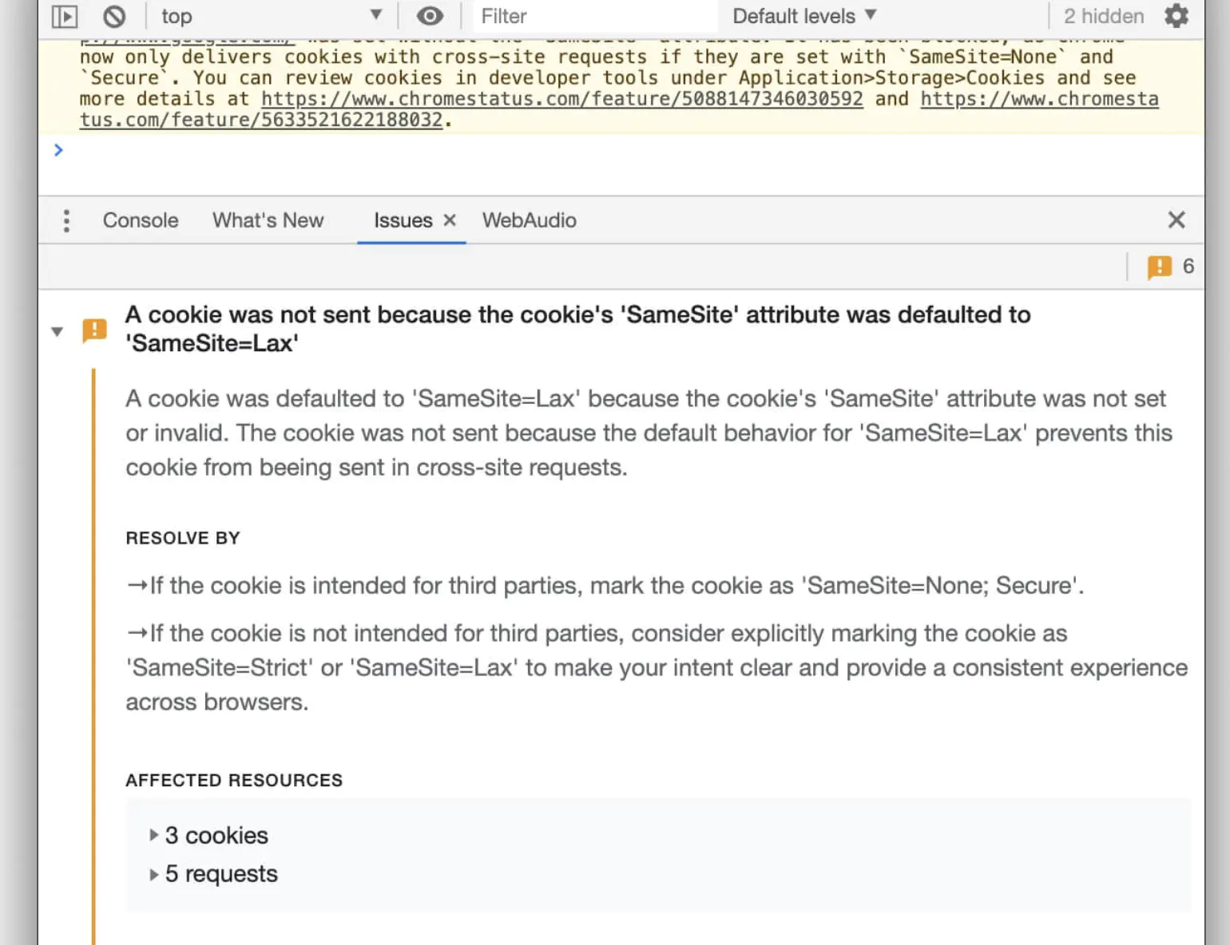Image resolution: width=1230 pixels, height=945 pixels.
Task: Close the Issues tab with its X
Action: click(x=450, y=220)
